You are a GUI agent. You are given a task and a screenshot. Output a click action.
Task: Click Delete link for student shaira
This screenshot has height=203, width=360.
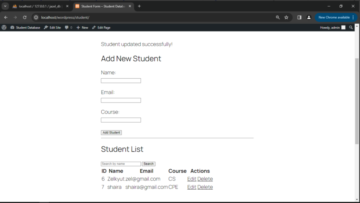[205, 187]
